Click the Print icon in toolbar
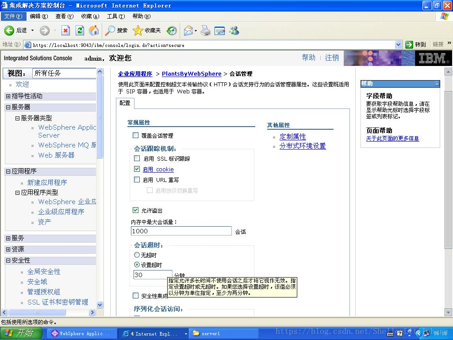 tap(206, 31)
